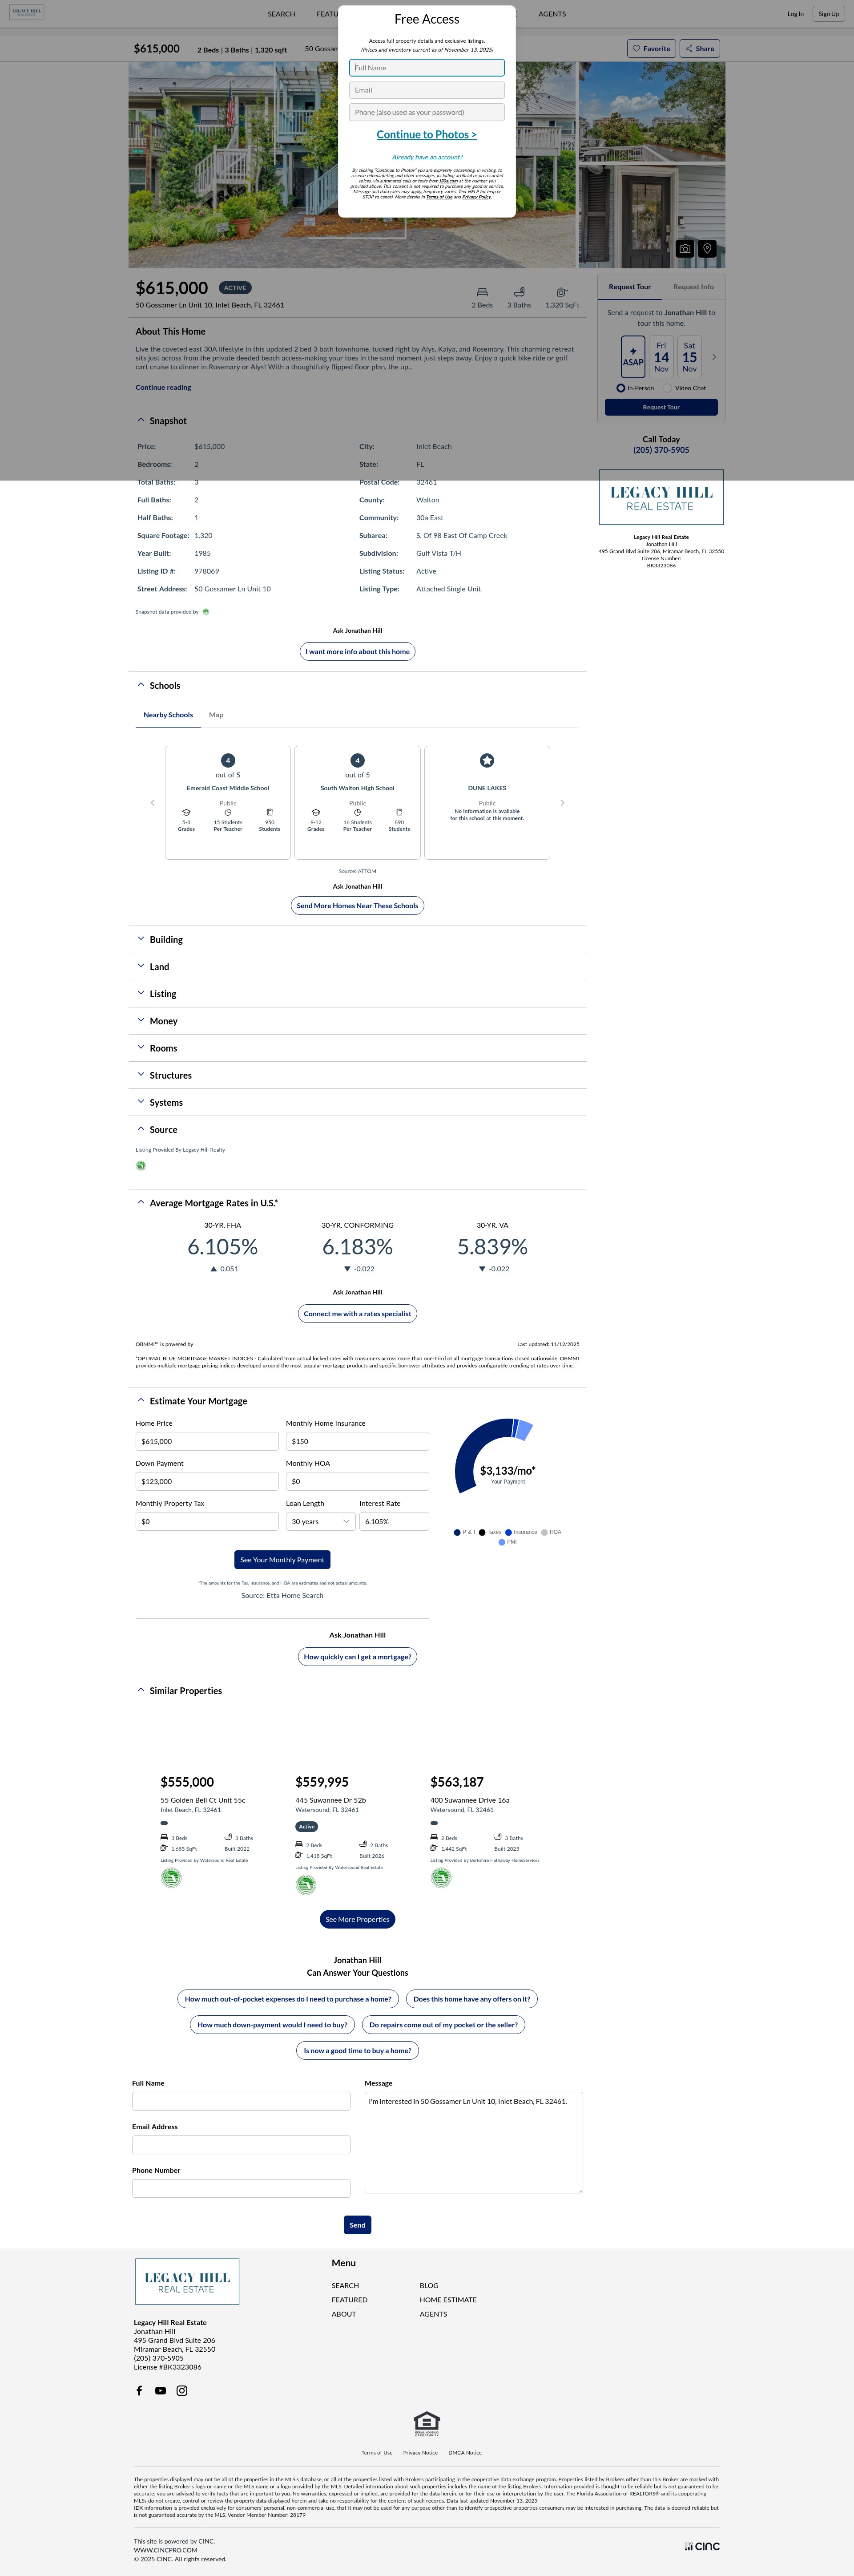Click Connect me with a rates specialist
This screenshot has height=2576, width=854.
pyautogui.click(x=357, y=1313)
